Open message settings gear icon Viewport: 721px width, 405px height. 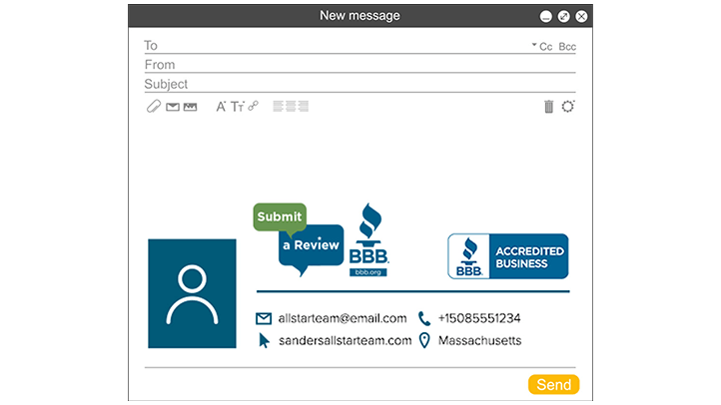[x=568, y=107]
